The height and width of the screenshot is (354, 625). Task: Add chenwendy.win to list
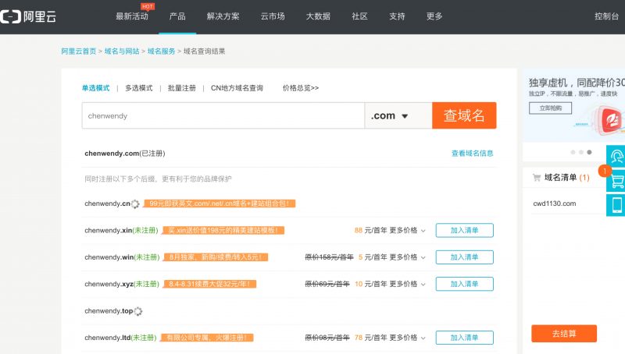coord(464,257)
